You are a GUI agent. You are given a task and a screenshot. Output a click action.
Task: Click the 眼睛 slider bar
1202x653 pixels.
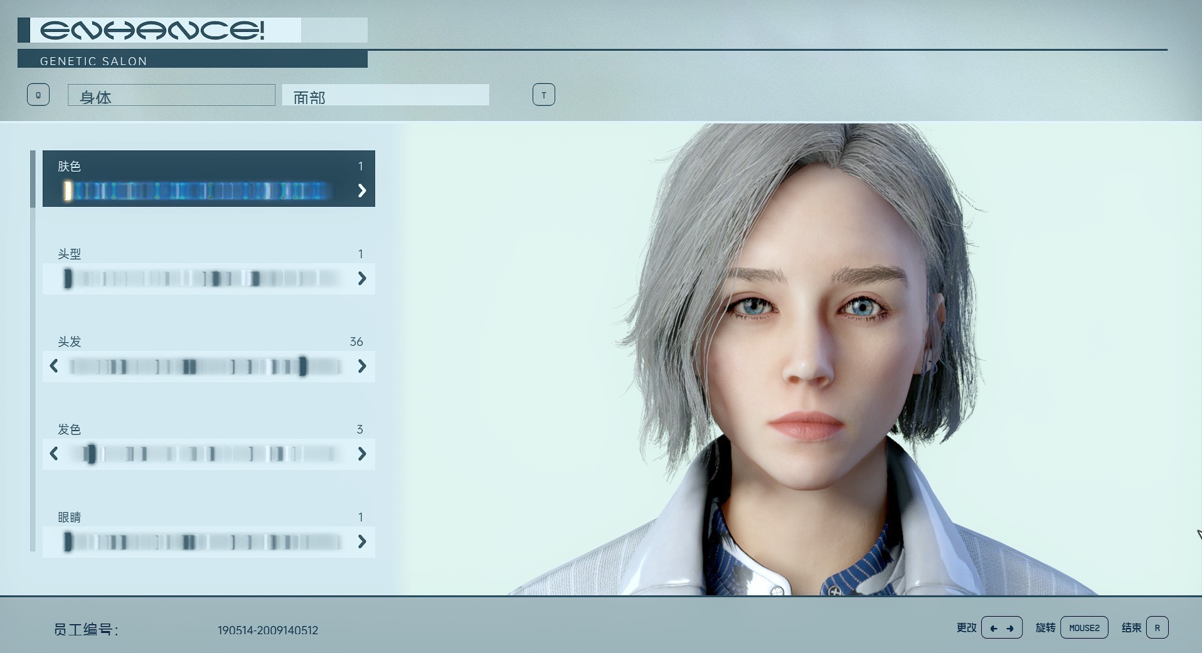[204, 541]
